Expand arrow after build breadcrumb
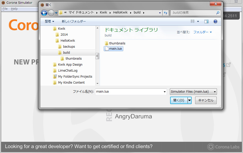Image resolution: width=243 pixels, height=153 pixels. tap(144, 13)
